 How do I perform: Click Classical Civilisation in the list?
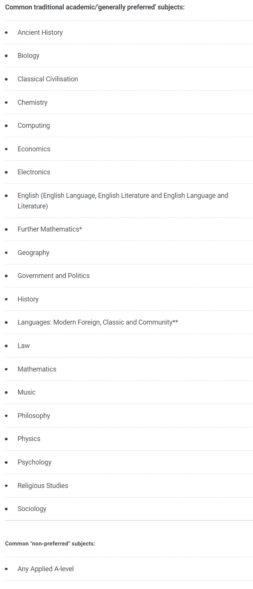point(48,79)
